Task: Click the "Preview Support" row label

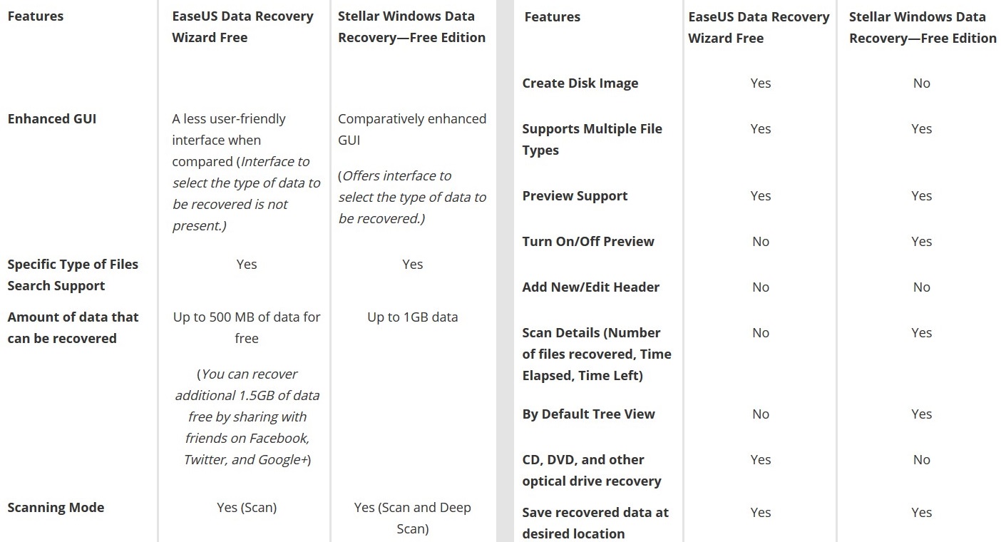Action: (x=575, y=196)
